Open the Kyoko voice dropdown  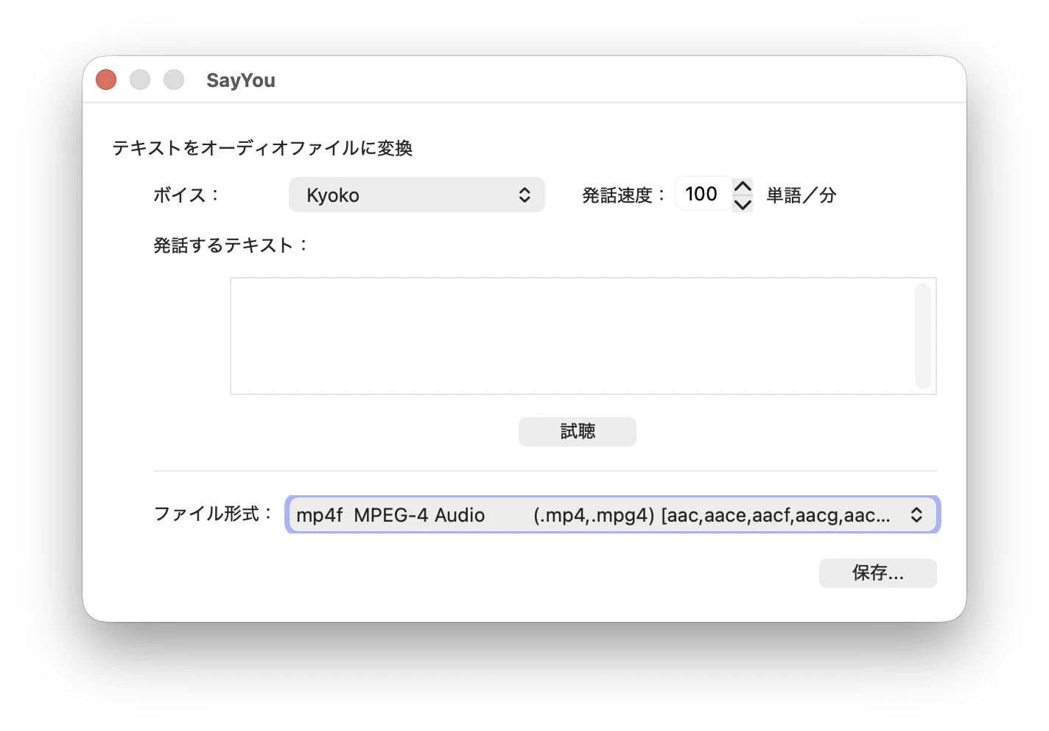[x=416, y=195]
